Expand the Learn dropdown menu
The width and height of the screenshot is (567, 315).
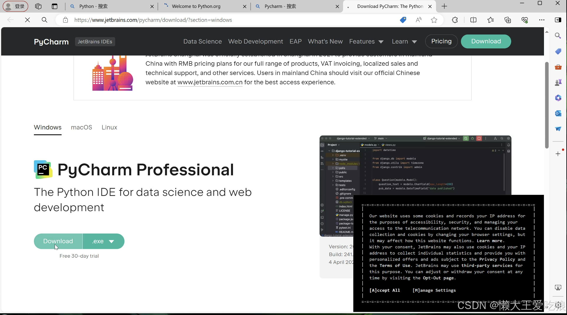point(404,42)
